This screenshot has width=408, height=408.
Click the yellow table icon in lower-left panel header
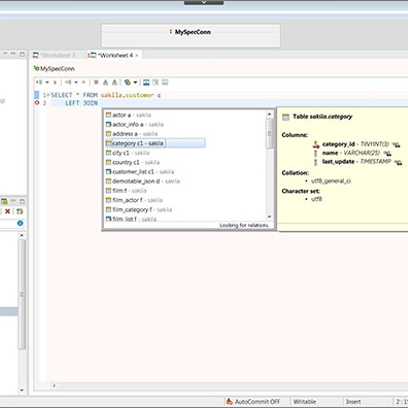[x=4, y=201]
